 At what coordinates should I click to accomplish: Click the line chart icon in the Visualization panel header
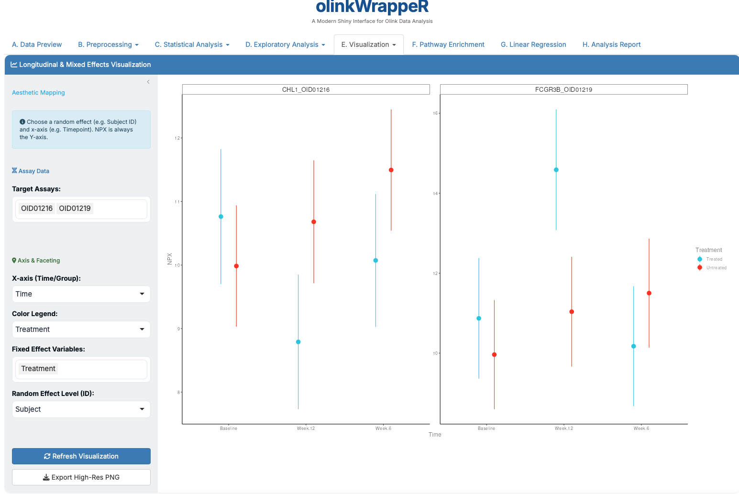click(x=14, y=65)
